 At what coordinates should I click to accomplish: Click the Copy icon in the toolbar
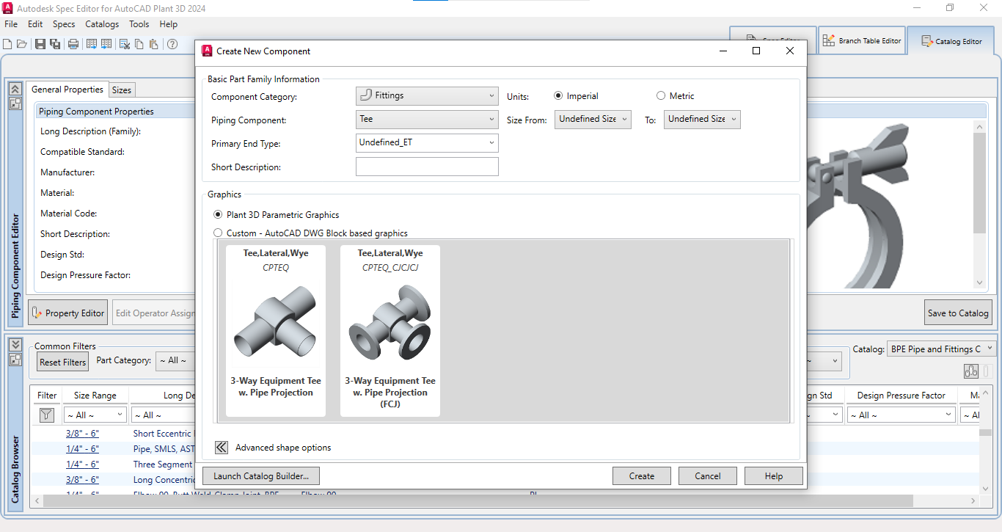139,44
